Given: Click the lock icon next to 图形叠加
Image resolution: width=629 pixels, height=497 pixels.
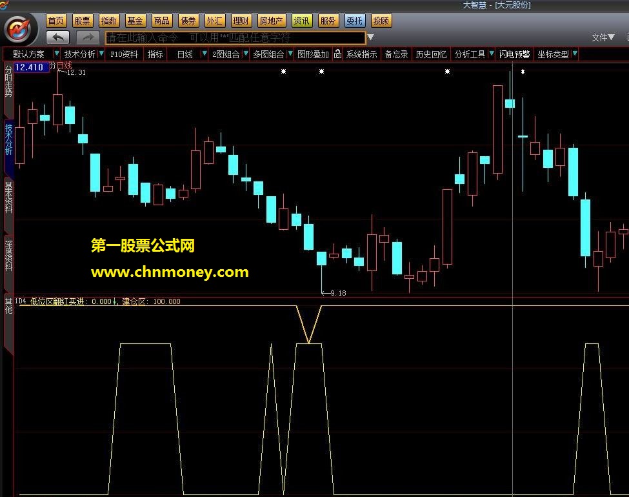Looking at the screenshot, I should tap(337, 54).
